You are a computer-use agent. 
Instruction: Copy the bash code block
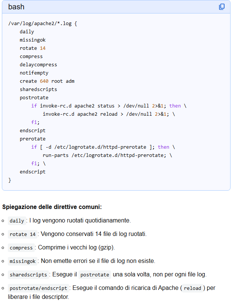(222, 7)
